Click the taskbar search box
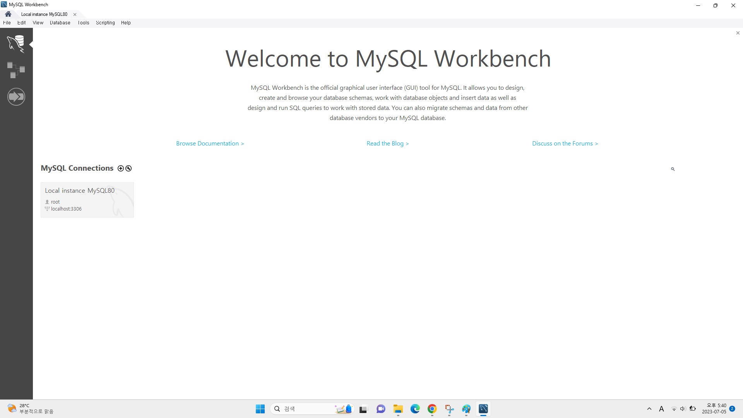Screen dimensions: 743x418 pyautogui.click(x=312, y=409)
